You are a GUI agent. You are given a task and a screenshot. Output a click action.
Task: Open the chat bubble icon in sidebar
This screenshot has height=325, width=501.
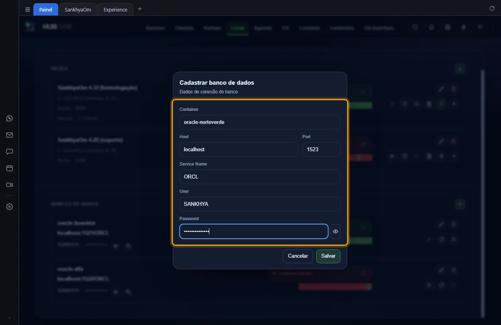click(10, 152)
